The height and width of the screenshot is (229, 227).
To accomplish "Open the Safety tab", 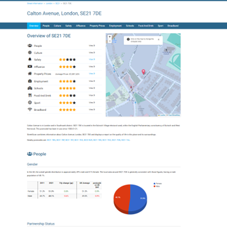I will coord(69,26).
